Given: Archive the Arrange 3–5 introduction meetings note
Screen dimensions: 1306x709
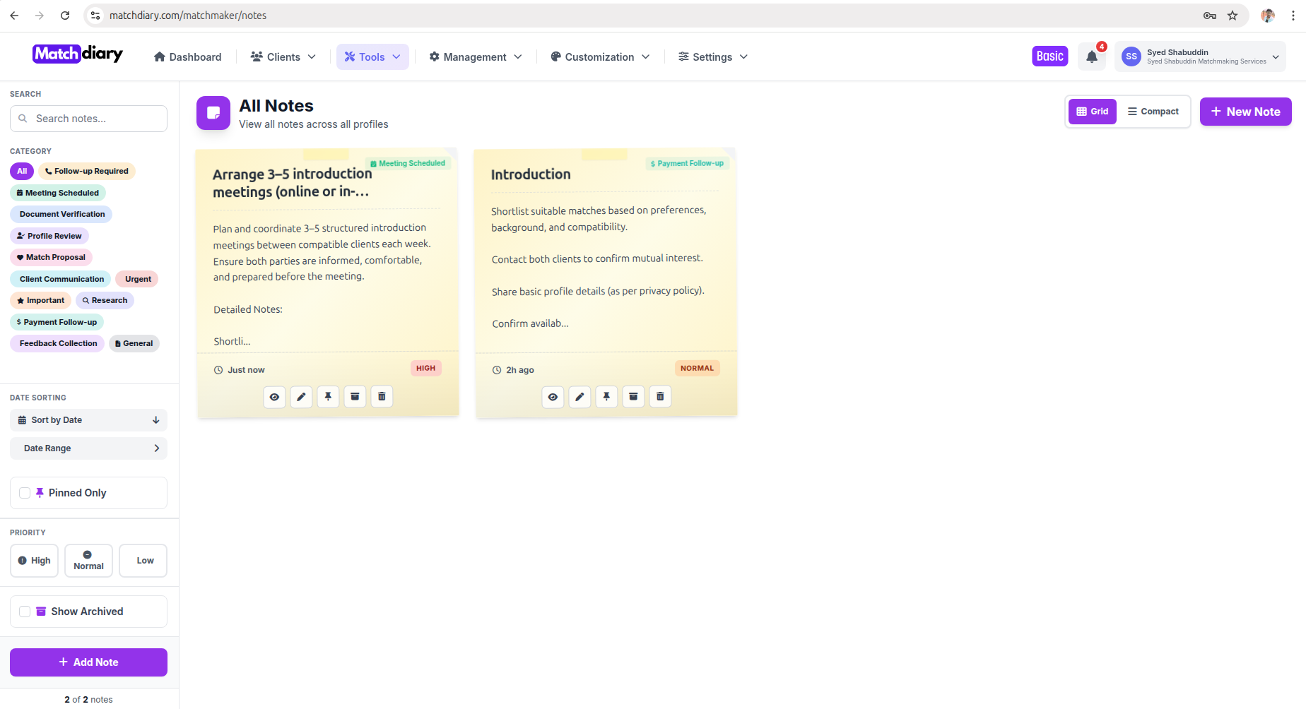Looking at the screenshot, I should coord(355,397).
